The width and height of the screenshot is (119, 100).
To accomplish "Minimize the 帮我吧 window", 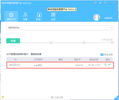I will coord(111,3).
